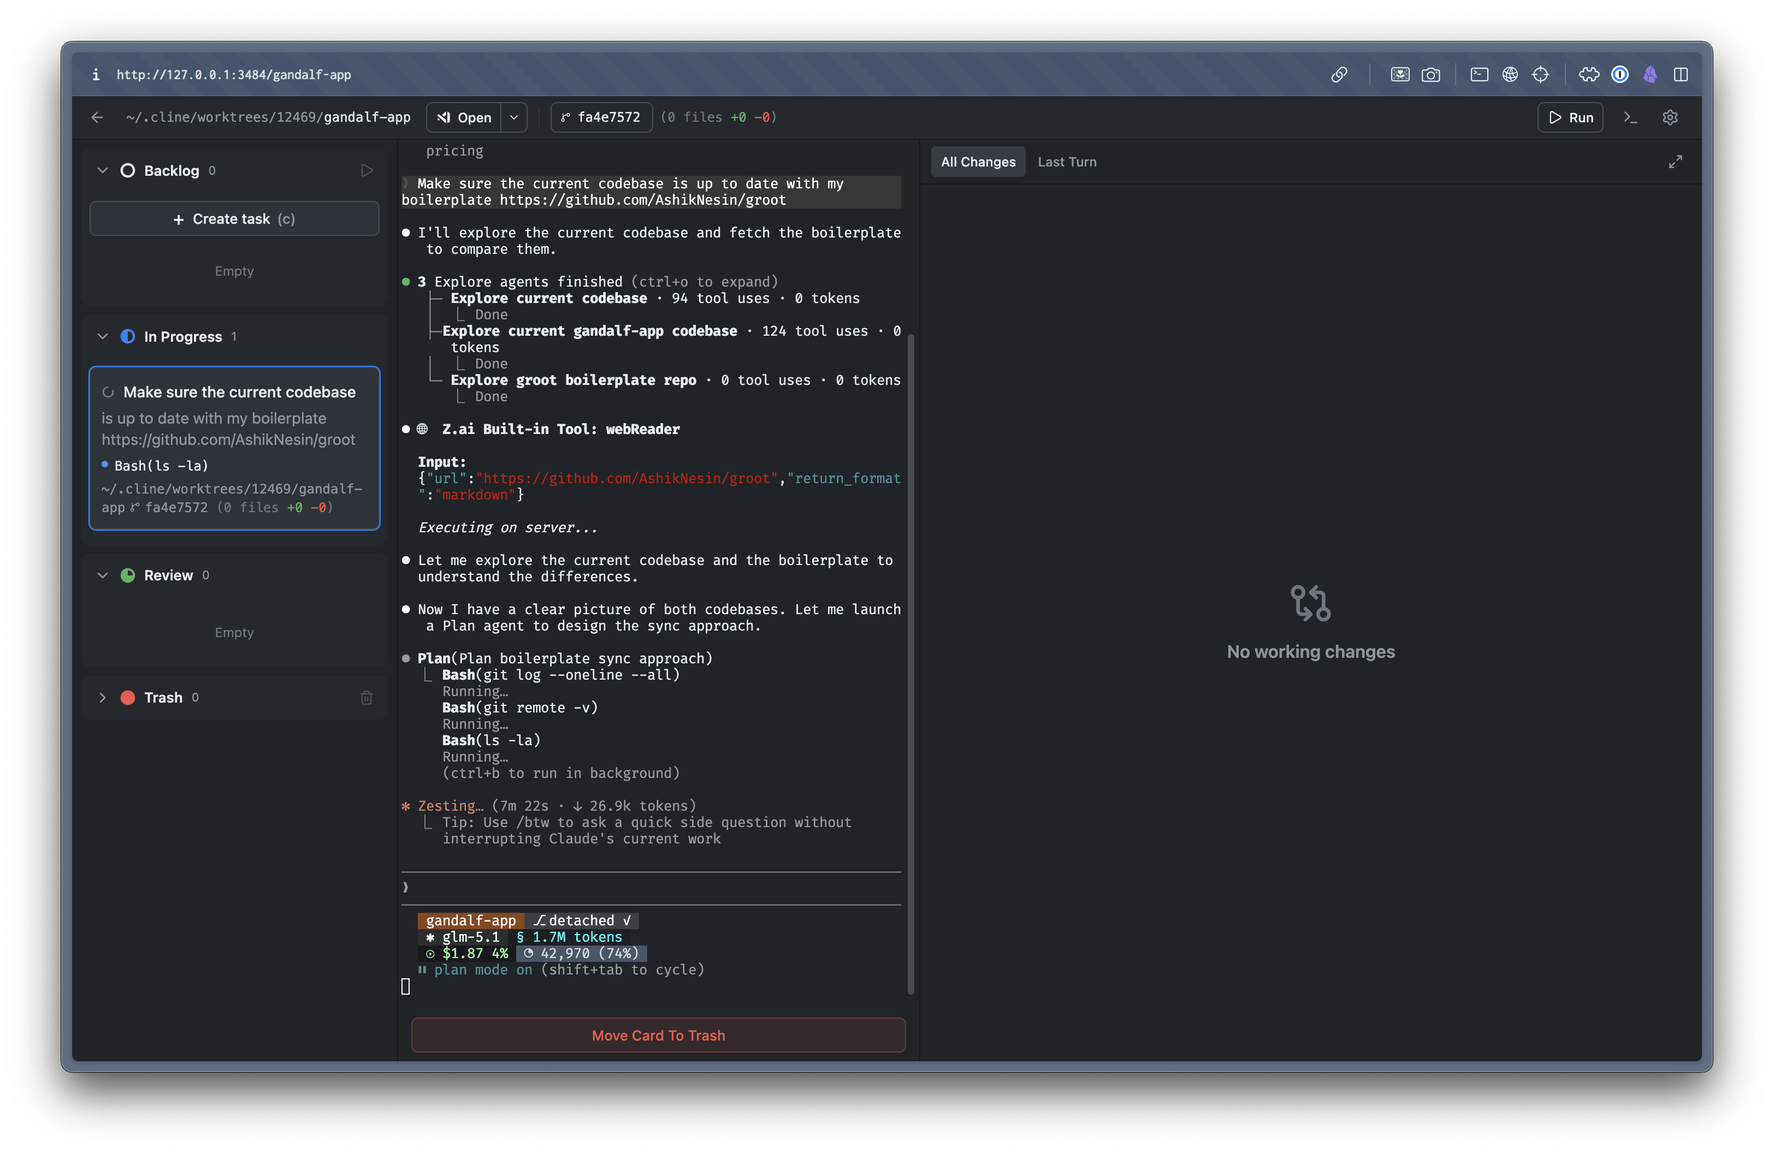Open the extensions puzzle icon
Image resolution: width=1774 pixels, height=1153 pixels.
(x=1588, y=74)
